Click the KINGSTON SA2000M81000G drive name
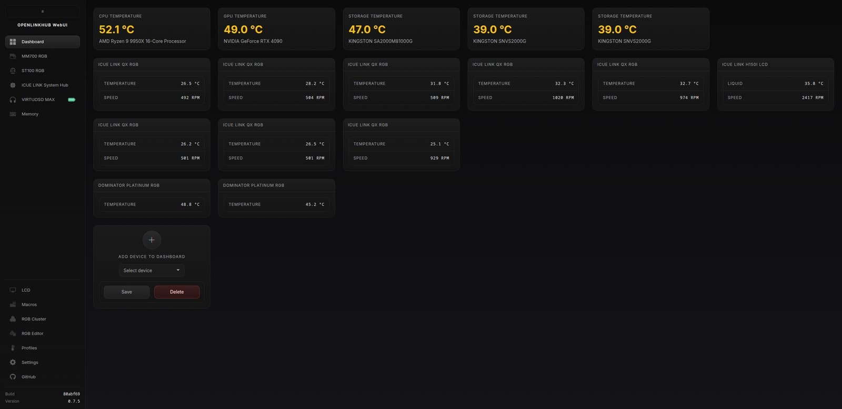This screenshot has height=409, width=842. [x=380, y=41]
